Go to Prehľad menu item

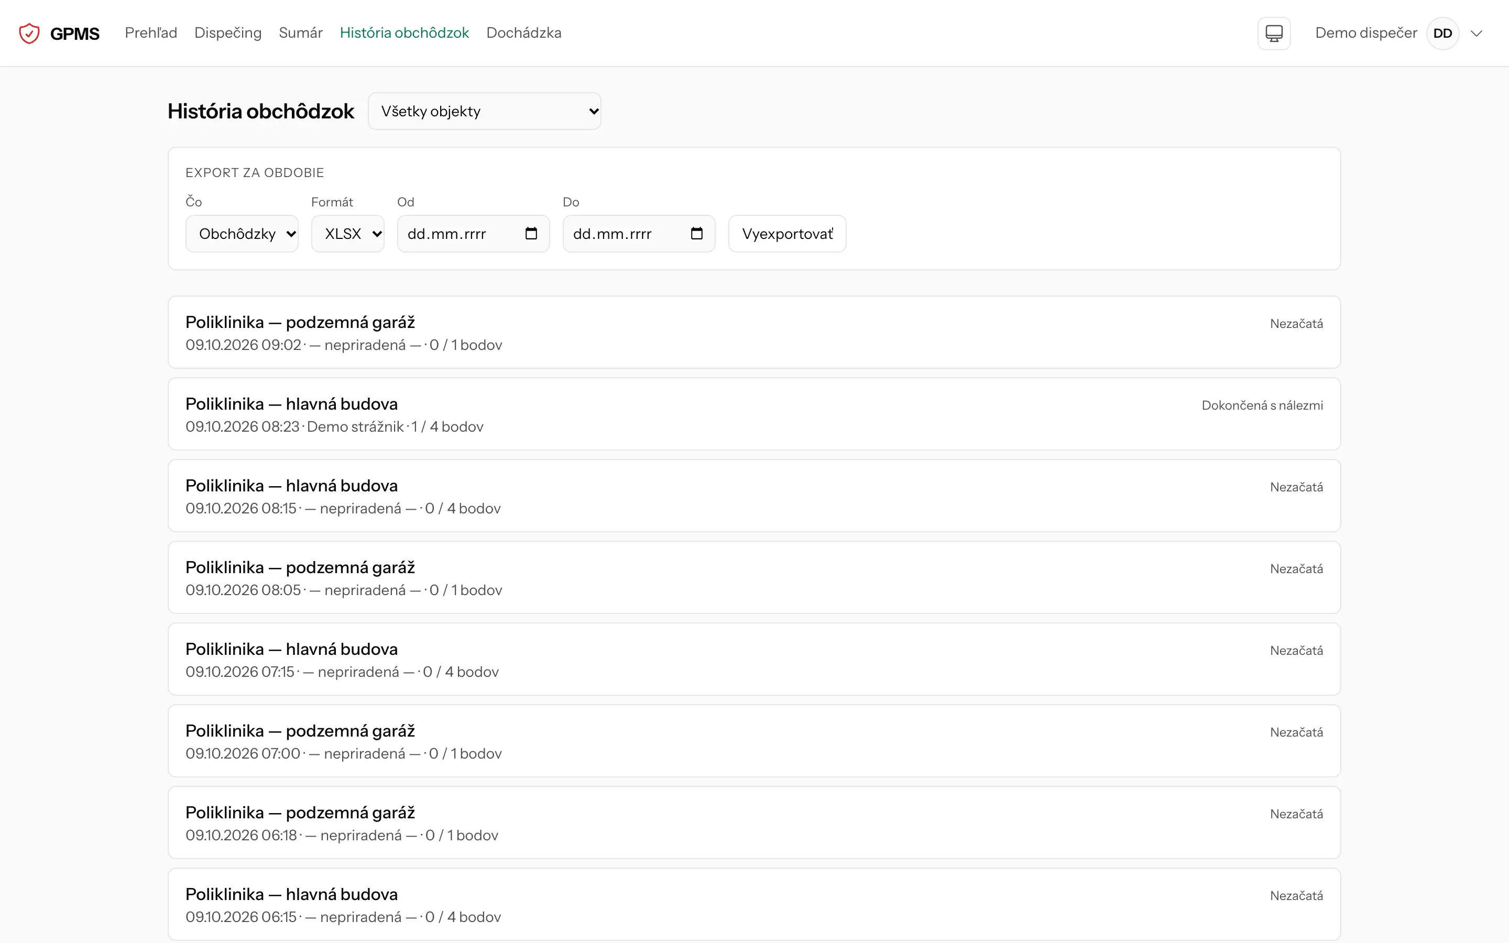(151, 32)
